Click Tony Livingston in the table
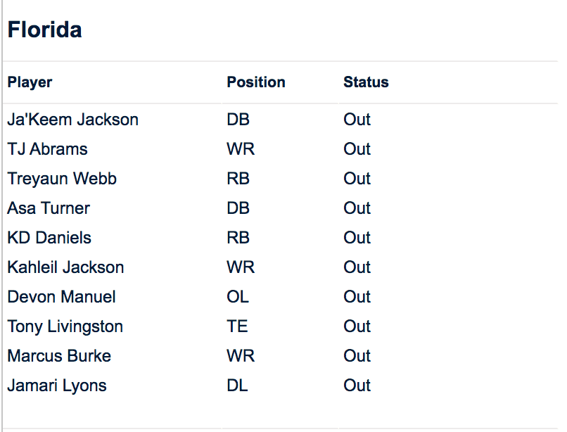The image size is (567, 432). [x=65, y=326]
